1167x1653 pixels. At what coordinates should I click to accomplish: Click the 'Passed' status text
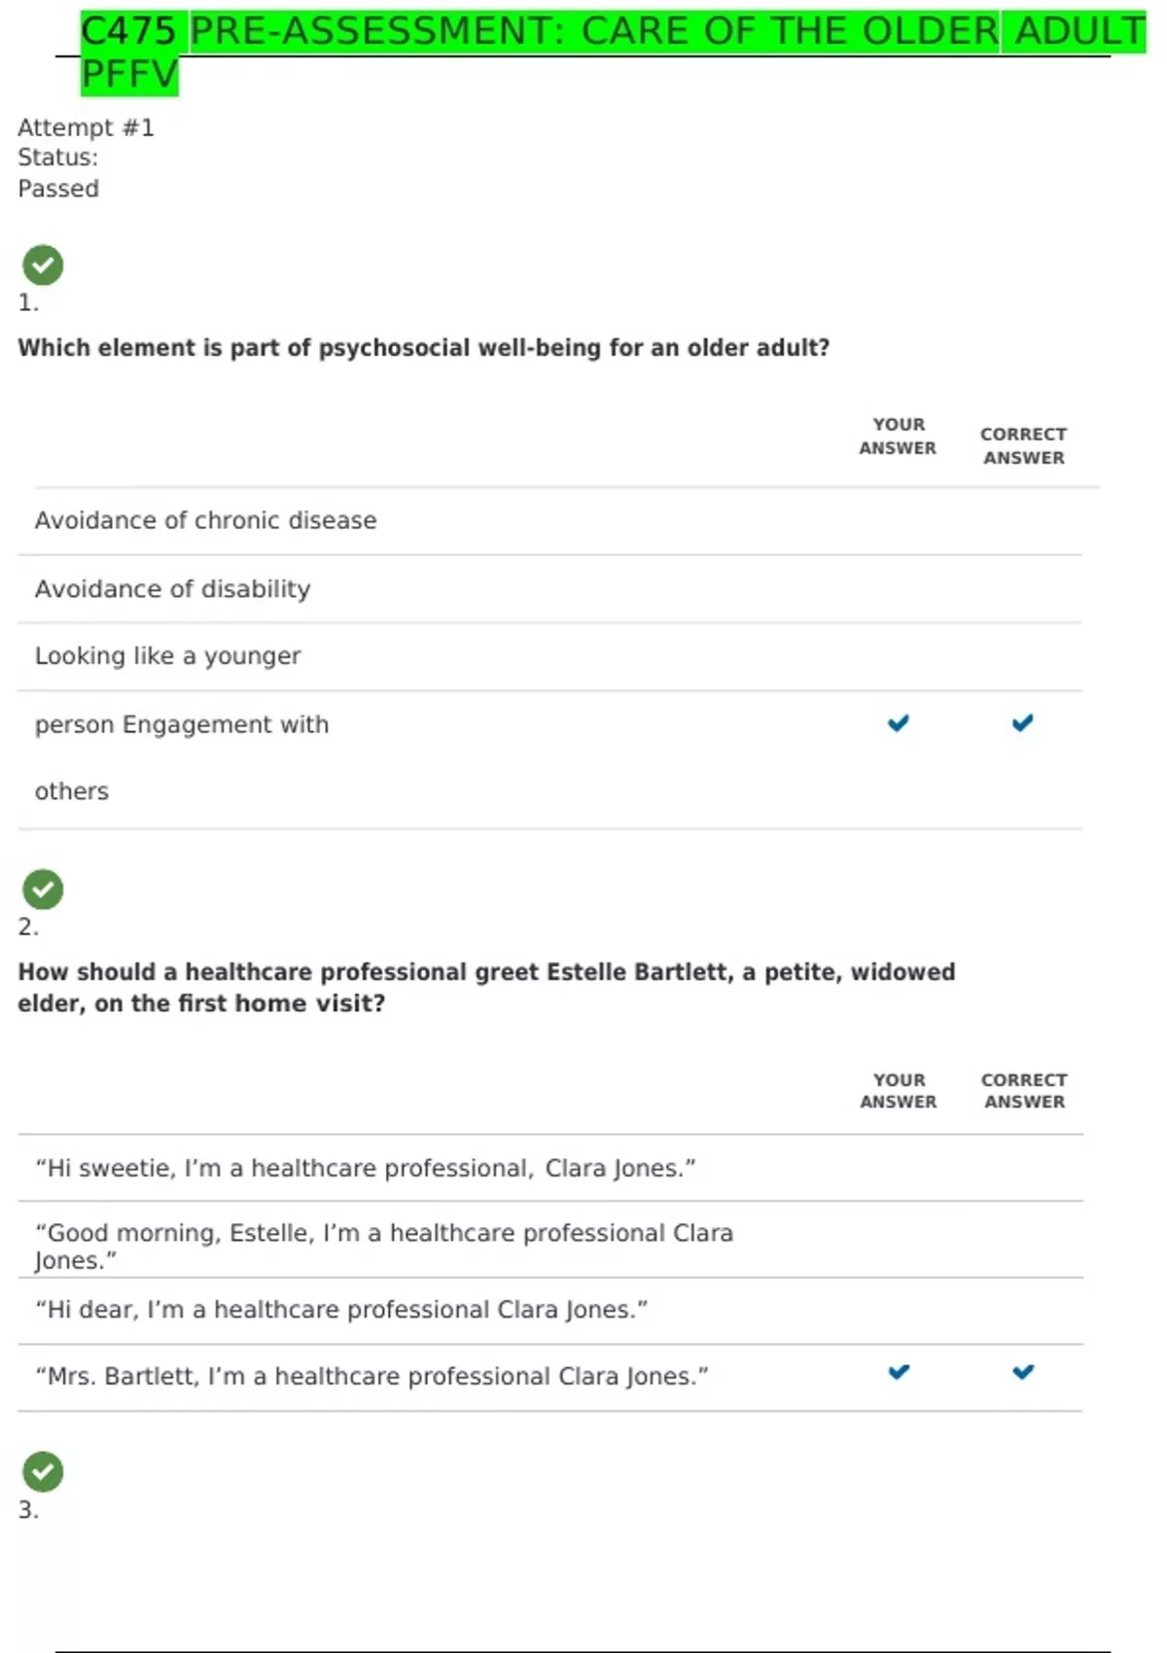(58, 189)
